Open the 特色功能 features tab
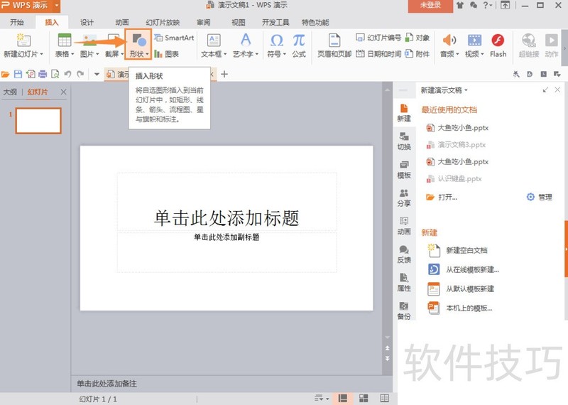The height and width of the screenshot is (405, 568). (x=315, y=23)
